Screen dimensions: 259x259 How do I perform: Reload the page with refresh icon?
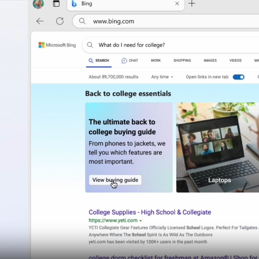point(60,21)
